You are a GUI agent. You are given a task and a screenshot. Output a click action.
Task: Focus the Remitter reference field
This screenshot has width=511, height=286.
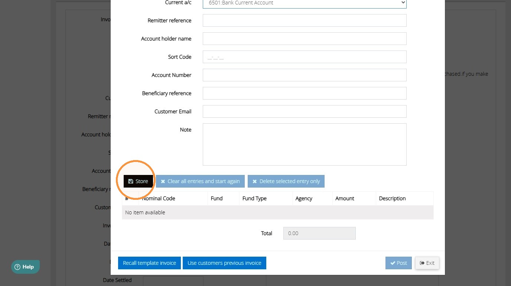coord(305,20)
